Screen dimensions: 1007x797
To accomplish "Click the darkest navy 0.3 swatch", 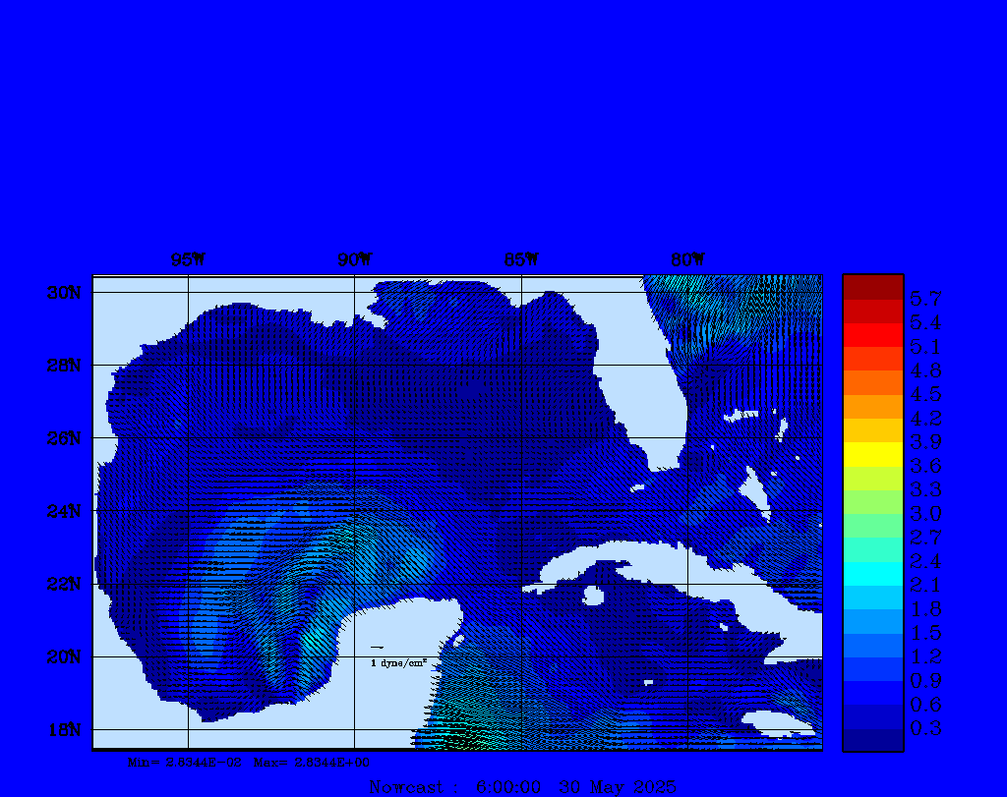I will pos(872,739).
